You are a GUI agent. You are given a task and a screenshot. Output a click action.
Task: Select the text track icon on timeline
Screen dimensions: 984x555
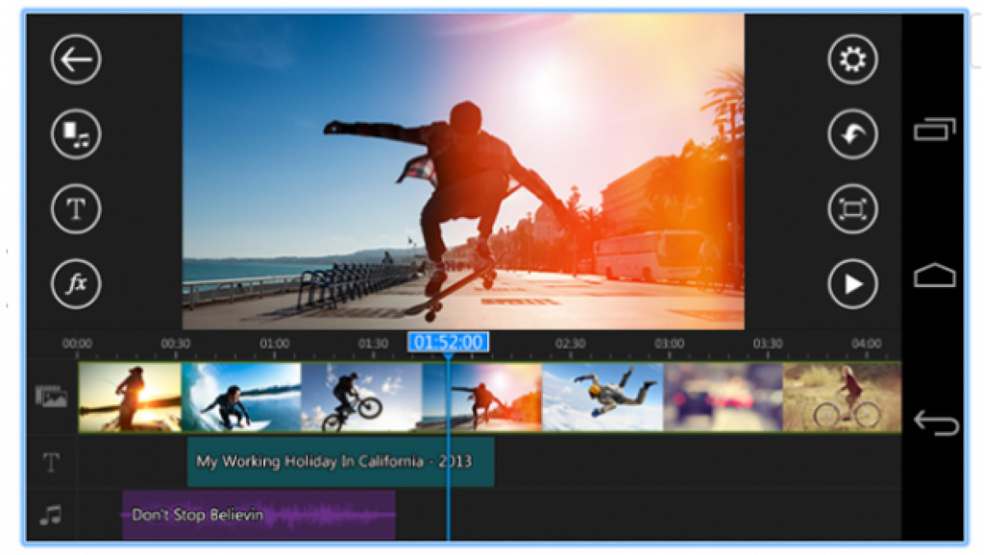tap(51, 463)
